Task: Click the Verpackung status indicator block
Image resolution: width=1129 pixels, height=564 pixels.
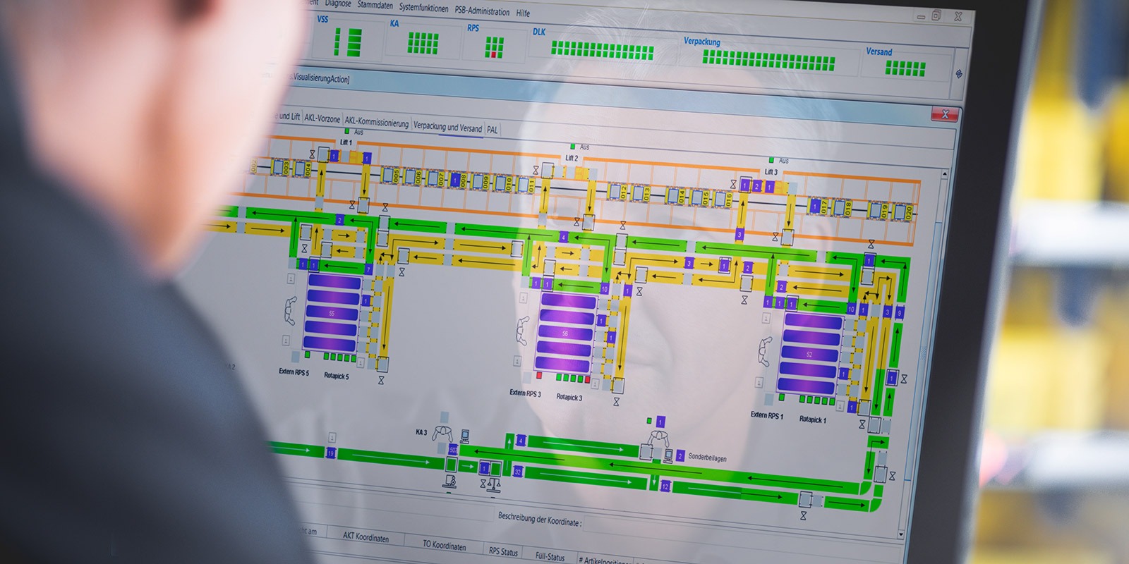Action: 768,59
